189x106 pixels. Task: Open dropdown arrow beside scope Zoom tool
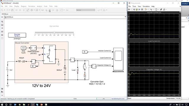(153, 9)
